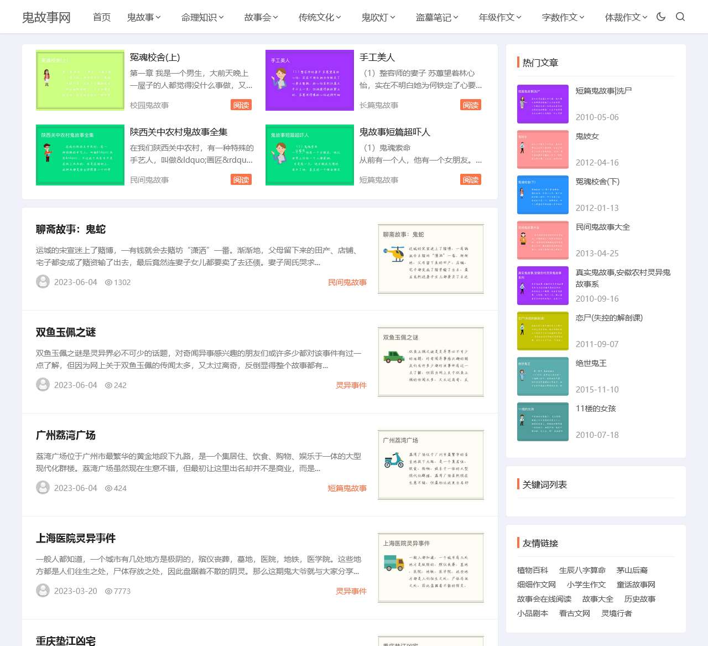Viewport: 708px width, 646px height.
Task: Visit the 生辰八字算命 friend link
Action: point(582,570)
